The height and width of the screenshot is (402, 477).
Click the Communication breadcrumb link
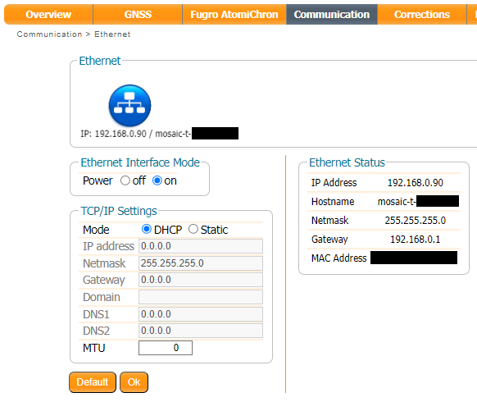pyautogui.click(x=49, y=34)
